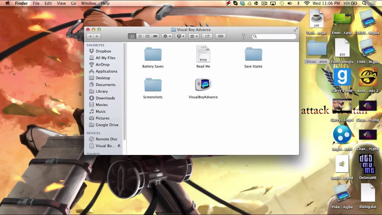
Task: Switch Finder to list view
Action: (x=140, y=36)
